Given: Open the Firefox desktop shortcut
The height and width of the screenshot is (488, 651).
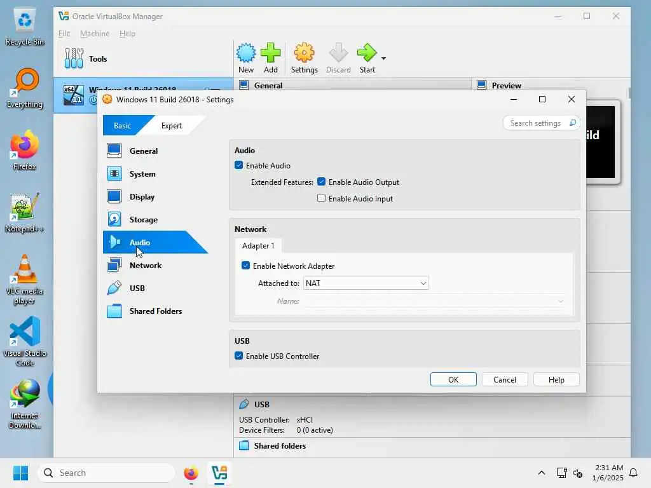Looking at the screenshot, I should point(25,151).
